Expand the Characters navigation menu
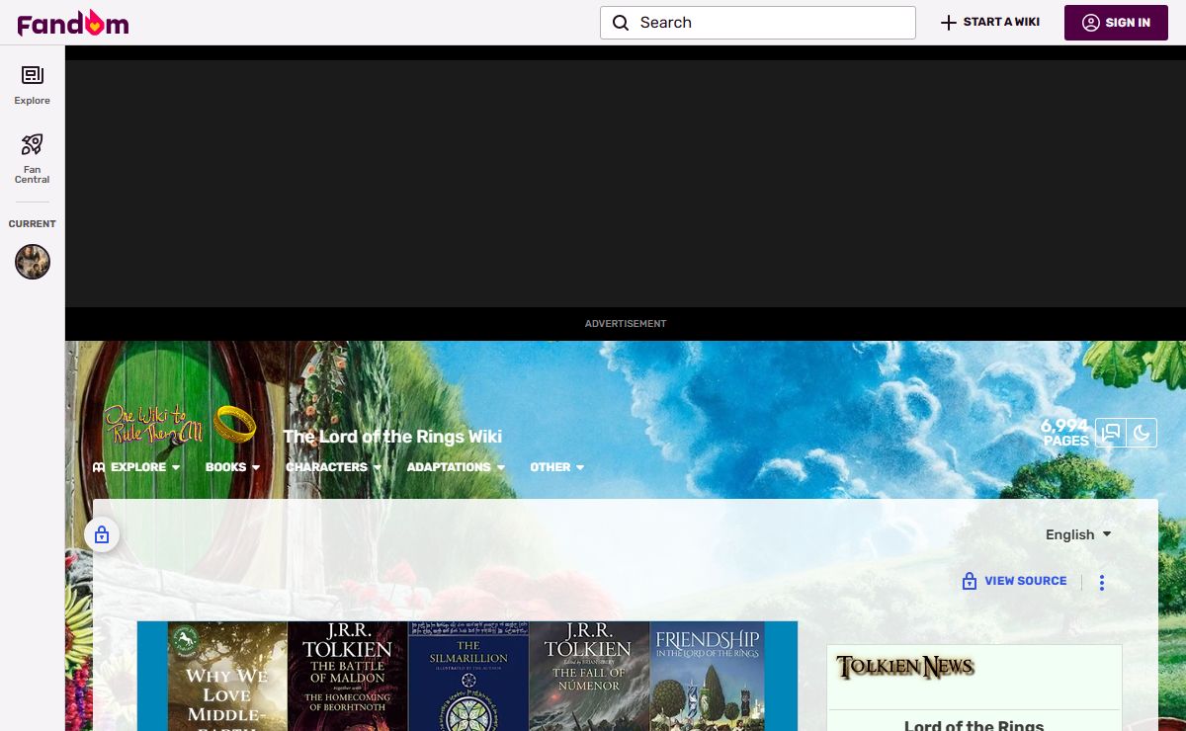The image size is (1186, 731). click(333, 467)
